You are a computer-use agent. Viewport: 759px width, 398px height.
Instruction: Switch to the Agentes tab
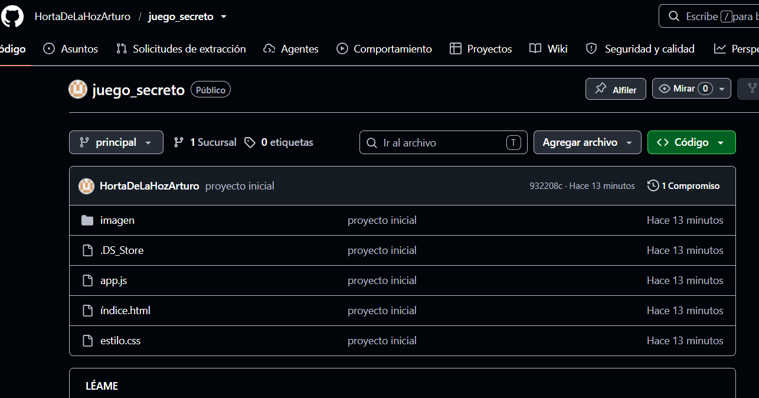291,49
